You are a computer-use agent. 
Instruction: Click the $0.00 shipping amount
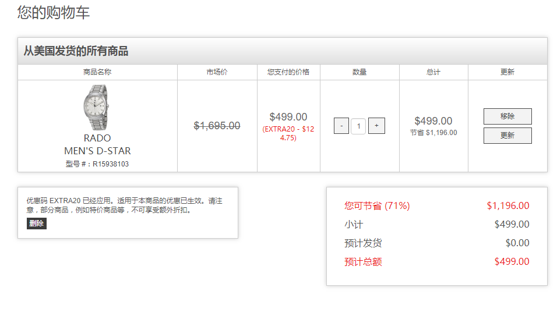pos(517,243)
